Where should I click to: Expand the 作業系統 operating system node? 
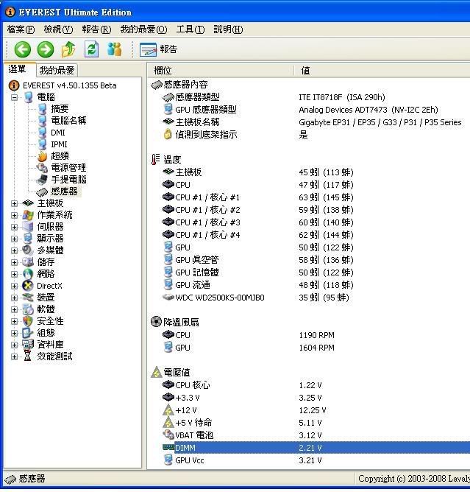14,215
